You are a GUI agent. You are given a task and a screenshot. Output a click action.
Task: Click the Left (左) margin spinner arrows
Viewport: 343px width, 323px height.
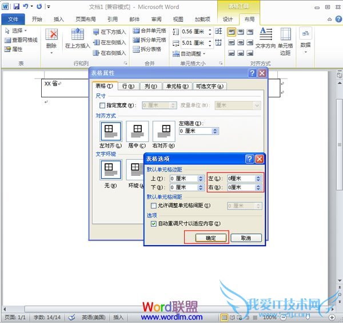tap(258, 179)
